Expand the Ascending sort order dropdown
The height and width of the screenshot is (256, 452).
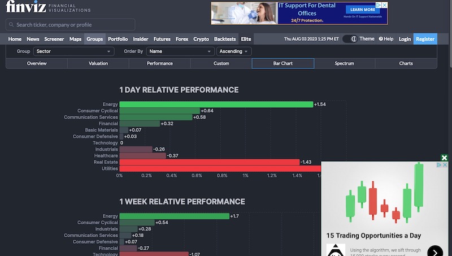pos(234,51)
